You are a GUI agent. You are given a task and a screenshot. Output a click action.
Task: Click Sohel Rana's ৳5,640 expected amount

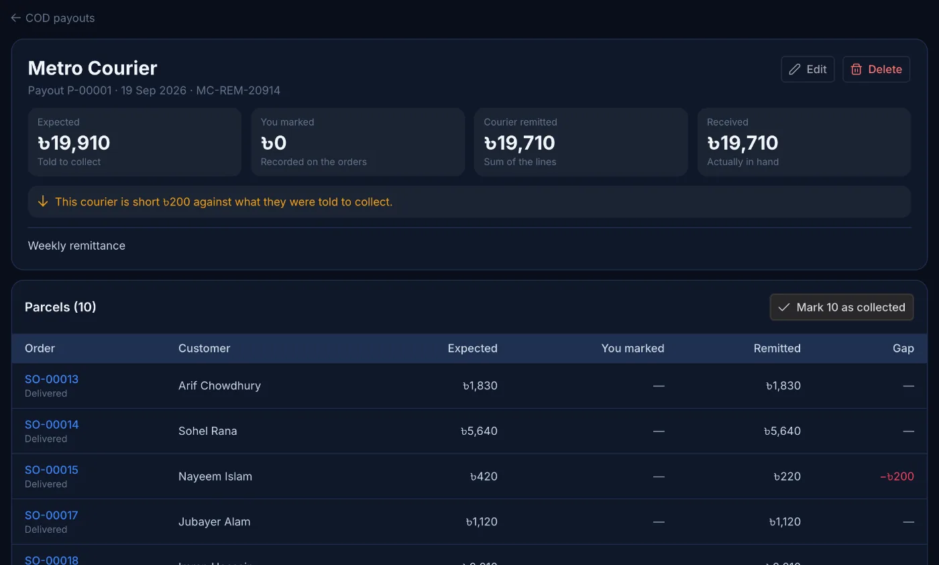point(479,431)
